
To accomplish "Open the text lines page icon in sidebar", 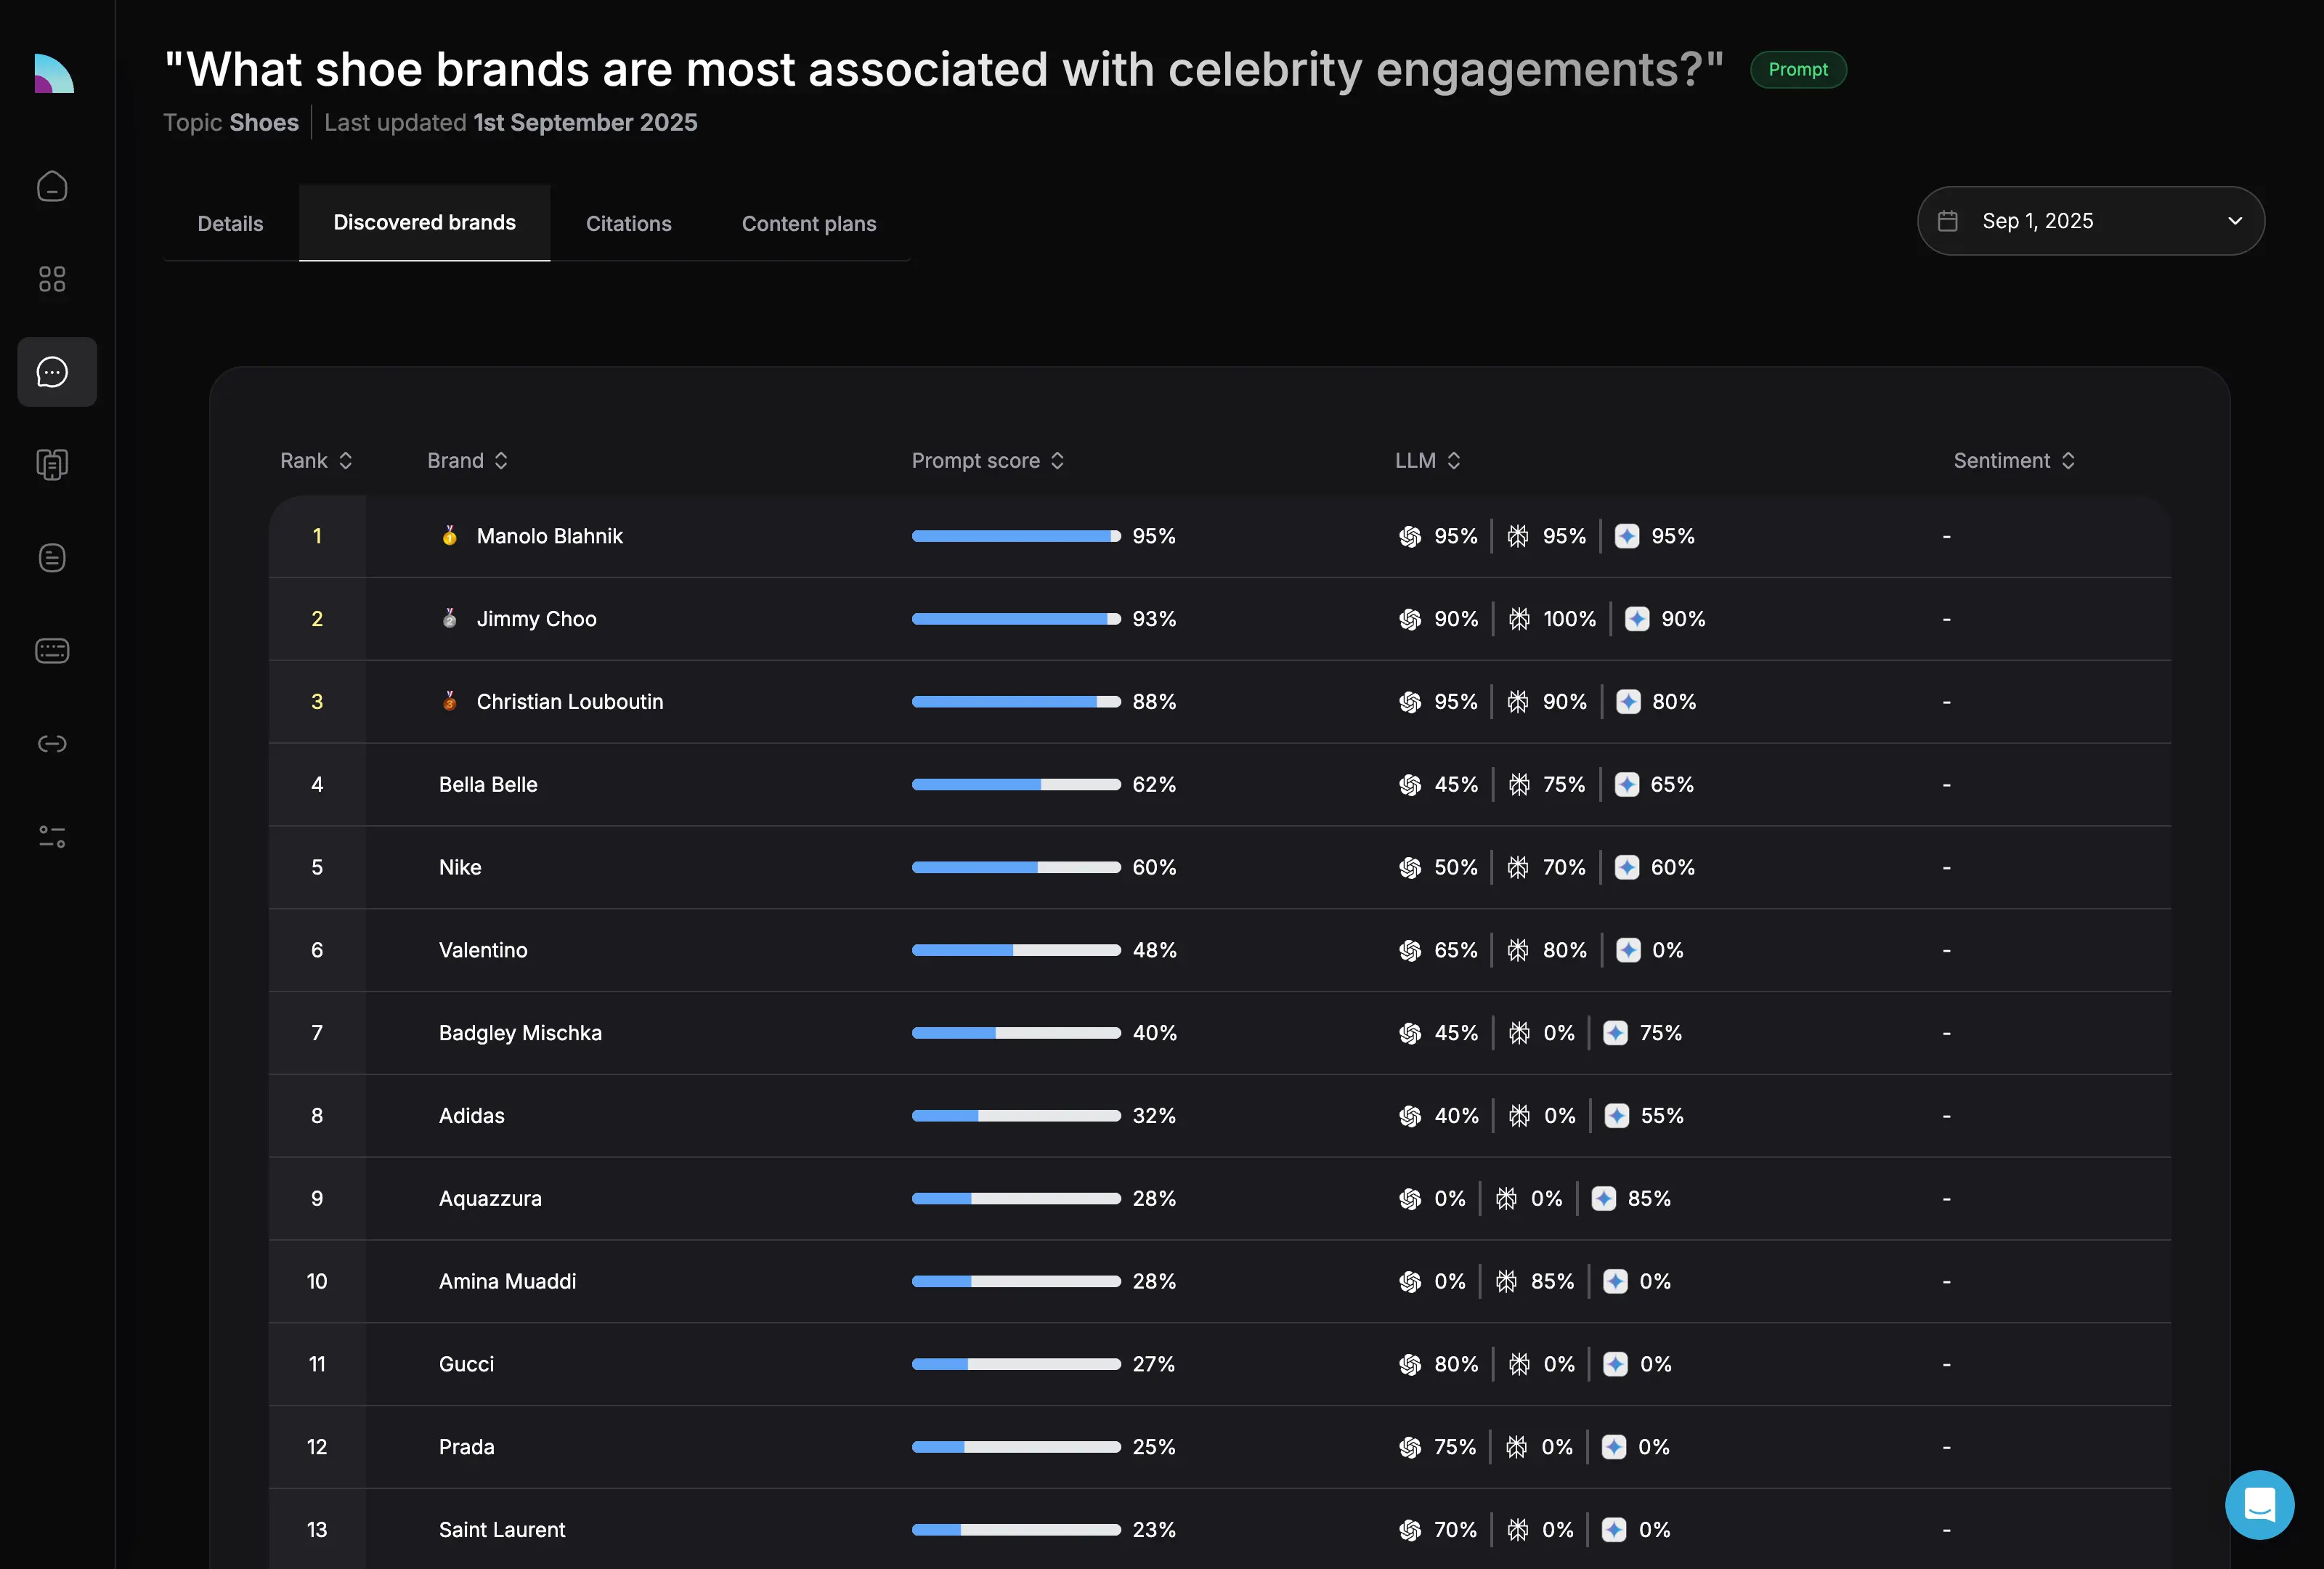I will tap(52, 557).
